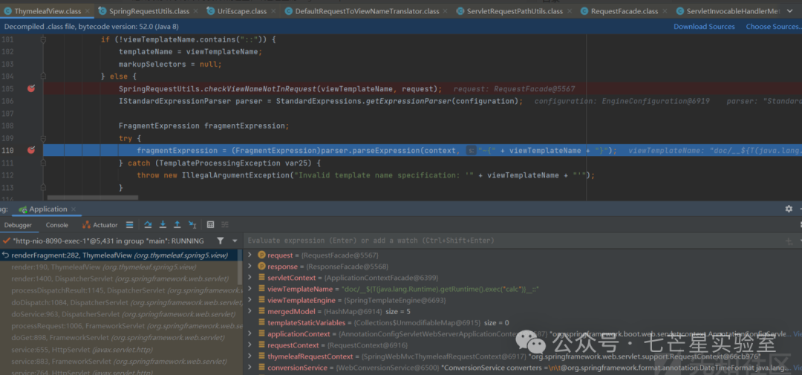Expand the request variable node

tap(250, 255)
